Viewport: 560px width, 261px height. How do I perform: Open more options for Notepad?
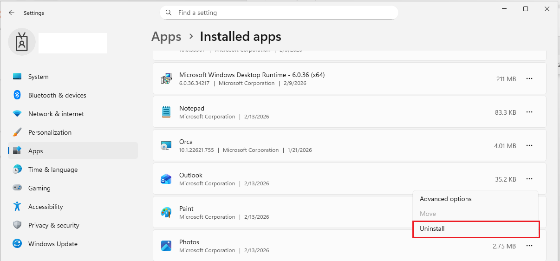pos(529,112)
